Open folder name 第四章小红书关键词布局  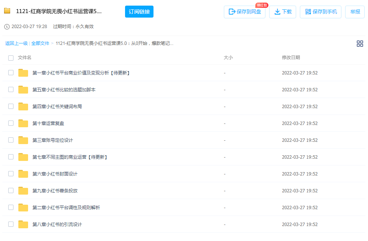point(57,107)
